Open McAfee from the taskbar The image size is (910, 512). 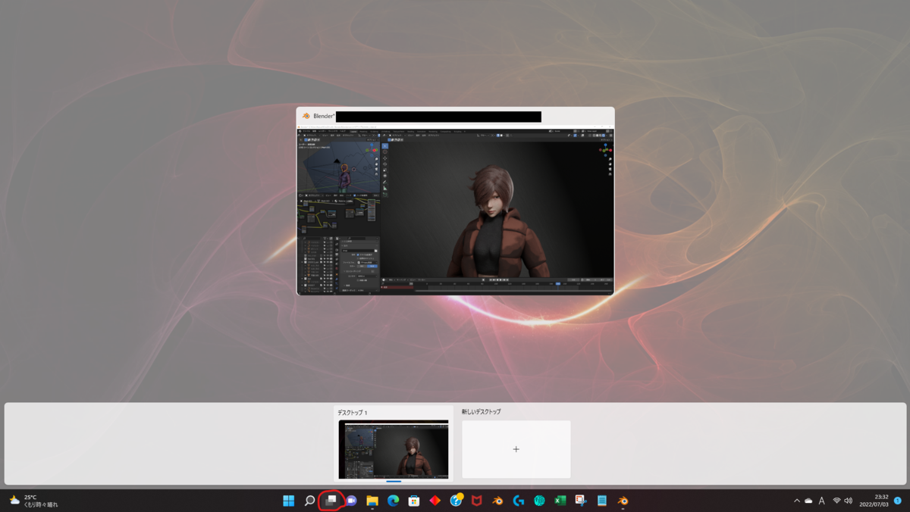[476, 501]
